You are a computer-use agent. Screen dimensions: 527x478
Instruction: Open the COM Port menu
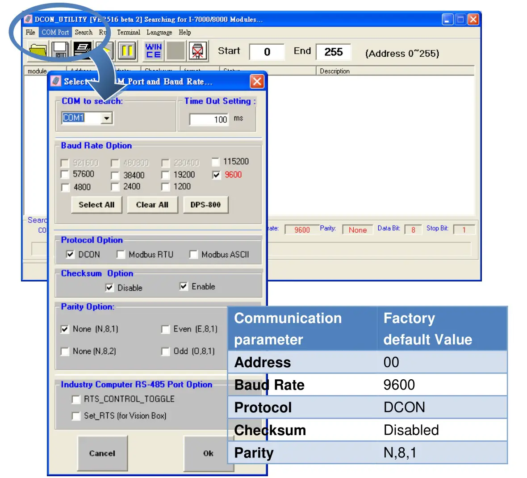point(54,32)
